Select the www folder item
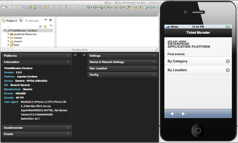The height and width of the screenshot is (143, 238). pyautogui.click(x=16, y=45)
